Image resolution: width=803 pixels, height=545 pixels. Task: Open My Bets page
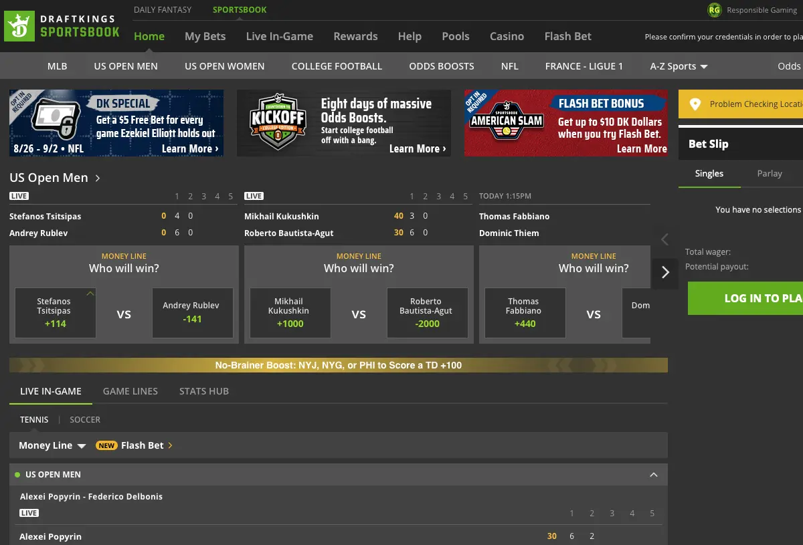coord(205,36)
